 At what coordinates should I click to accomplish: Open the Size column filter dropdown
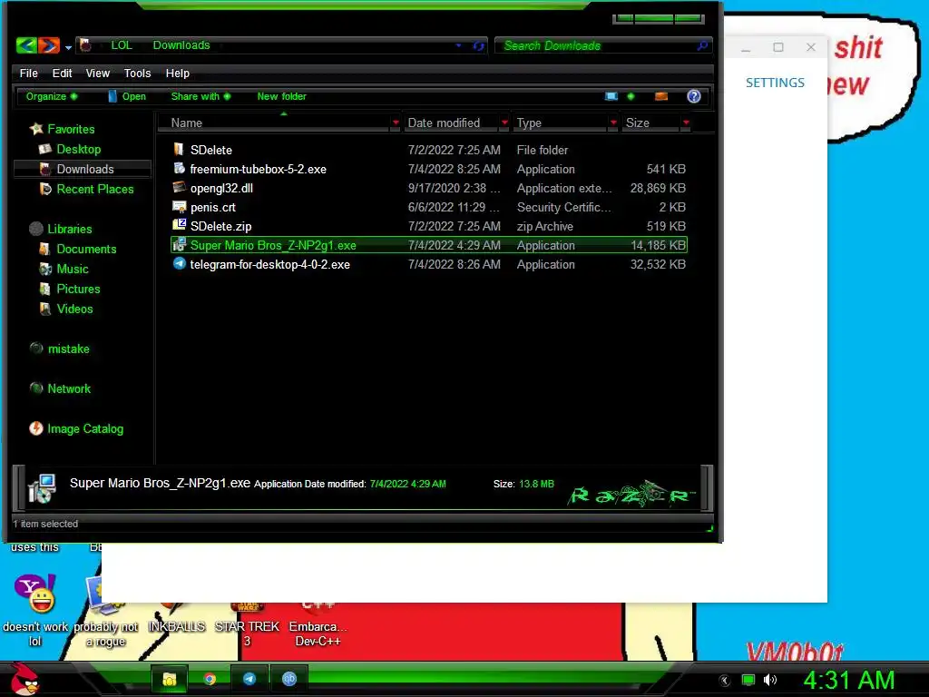(686, 123)
